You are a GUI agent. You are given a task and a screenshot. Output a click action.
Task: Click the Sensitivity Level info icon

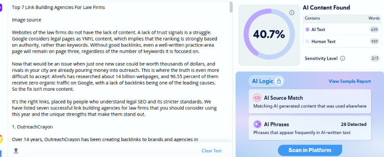(x=343, y=58)
